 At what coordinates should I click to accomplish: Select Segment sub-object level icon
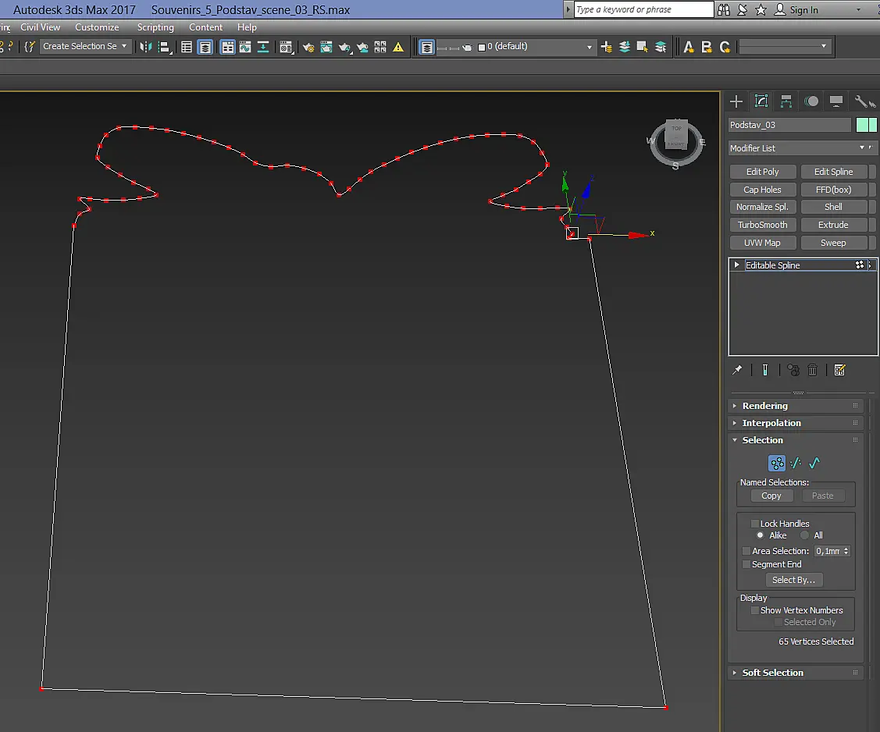pos(795,464)
